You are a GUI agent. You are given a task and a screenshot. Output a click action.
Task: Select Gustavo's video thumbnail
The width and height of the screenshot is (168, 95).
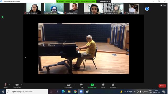click(93, 9)
